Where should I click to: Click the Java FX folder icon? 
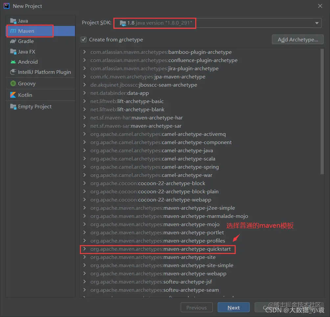pyautogui.click(x=13, y=52)
